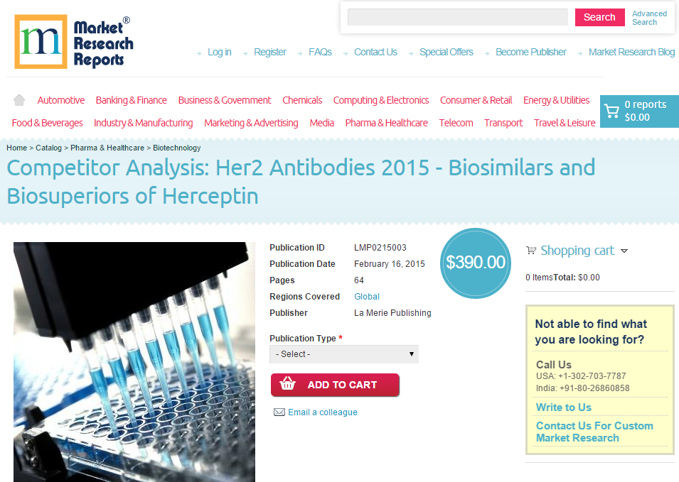Open the Travel & Leisure category
679x482 pixels.
pos(564,122)
